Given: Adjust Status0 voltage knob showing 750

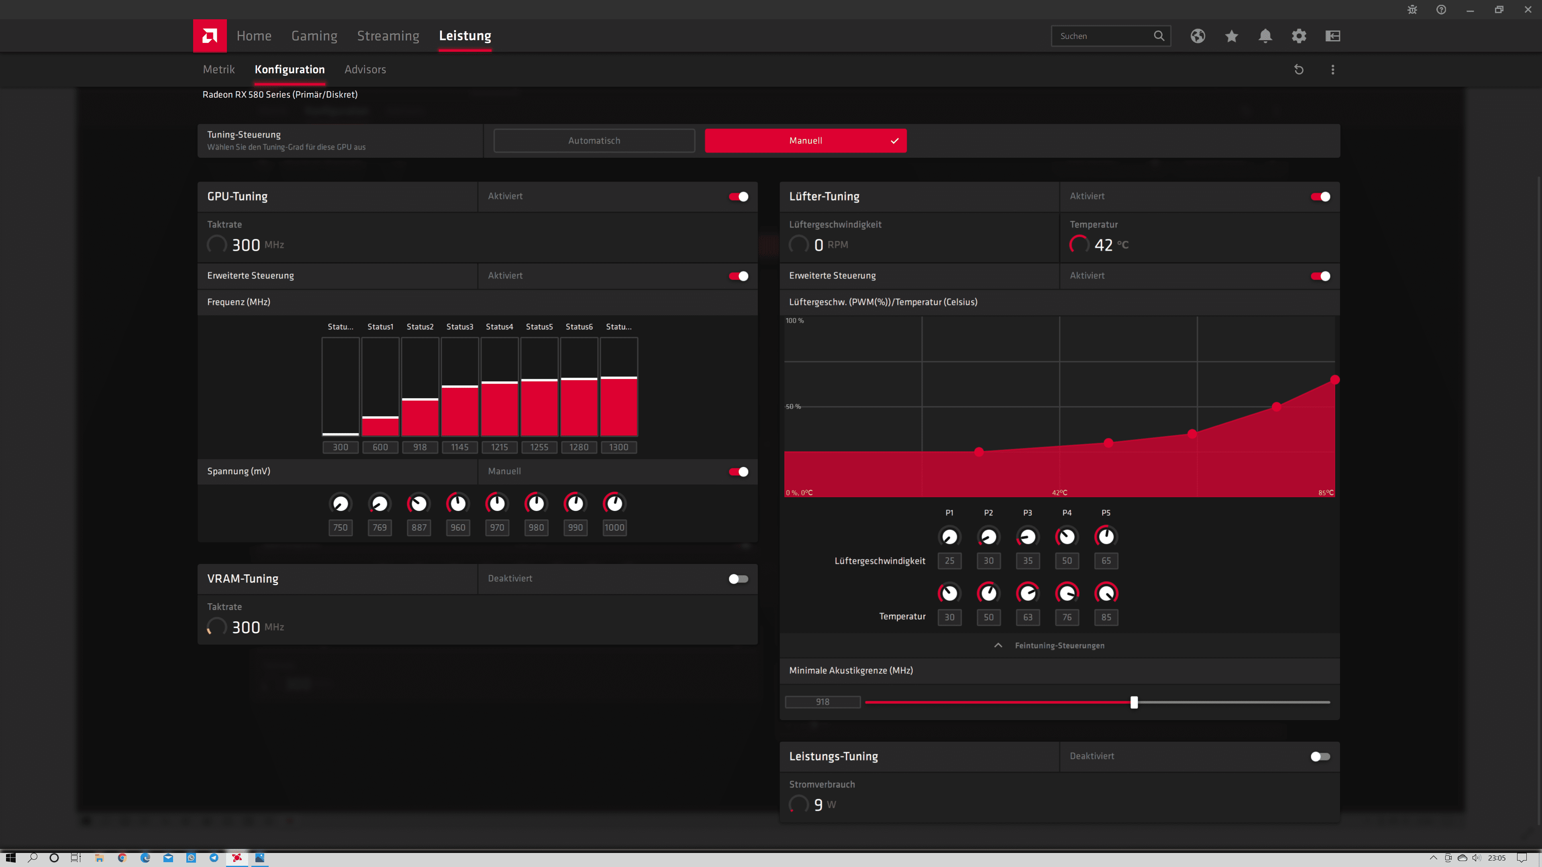Looking at the screenshot, I should (x=340, y=504).
